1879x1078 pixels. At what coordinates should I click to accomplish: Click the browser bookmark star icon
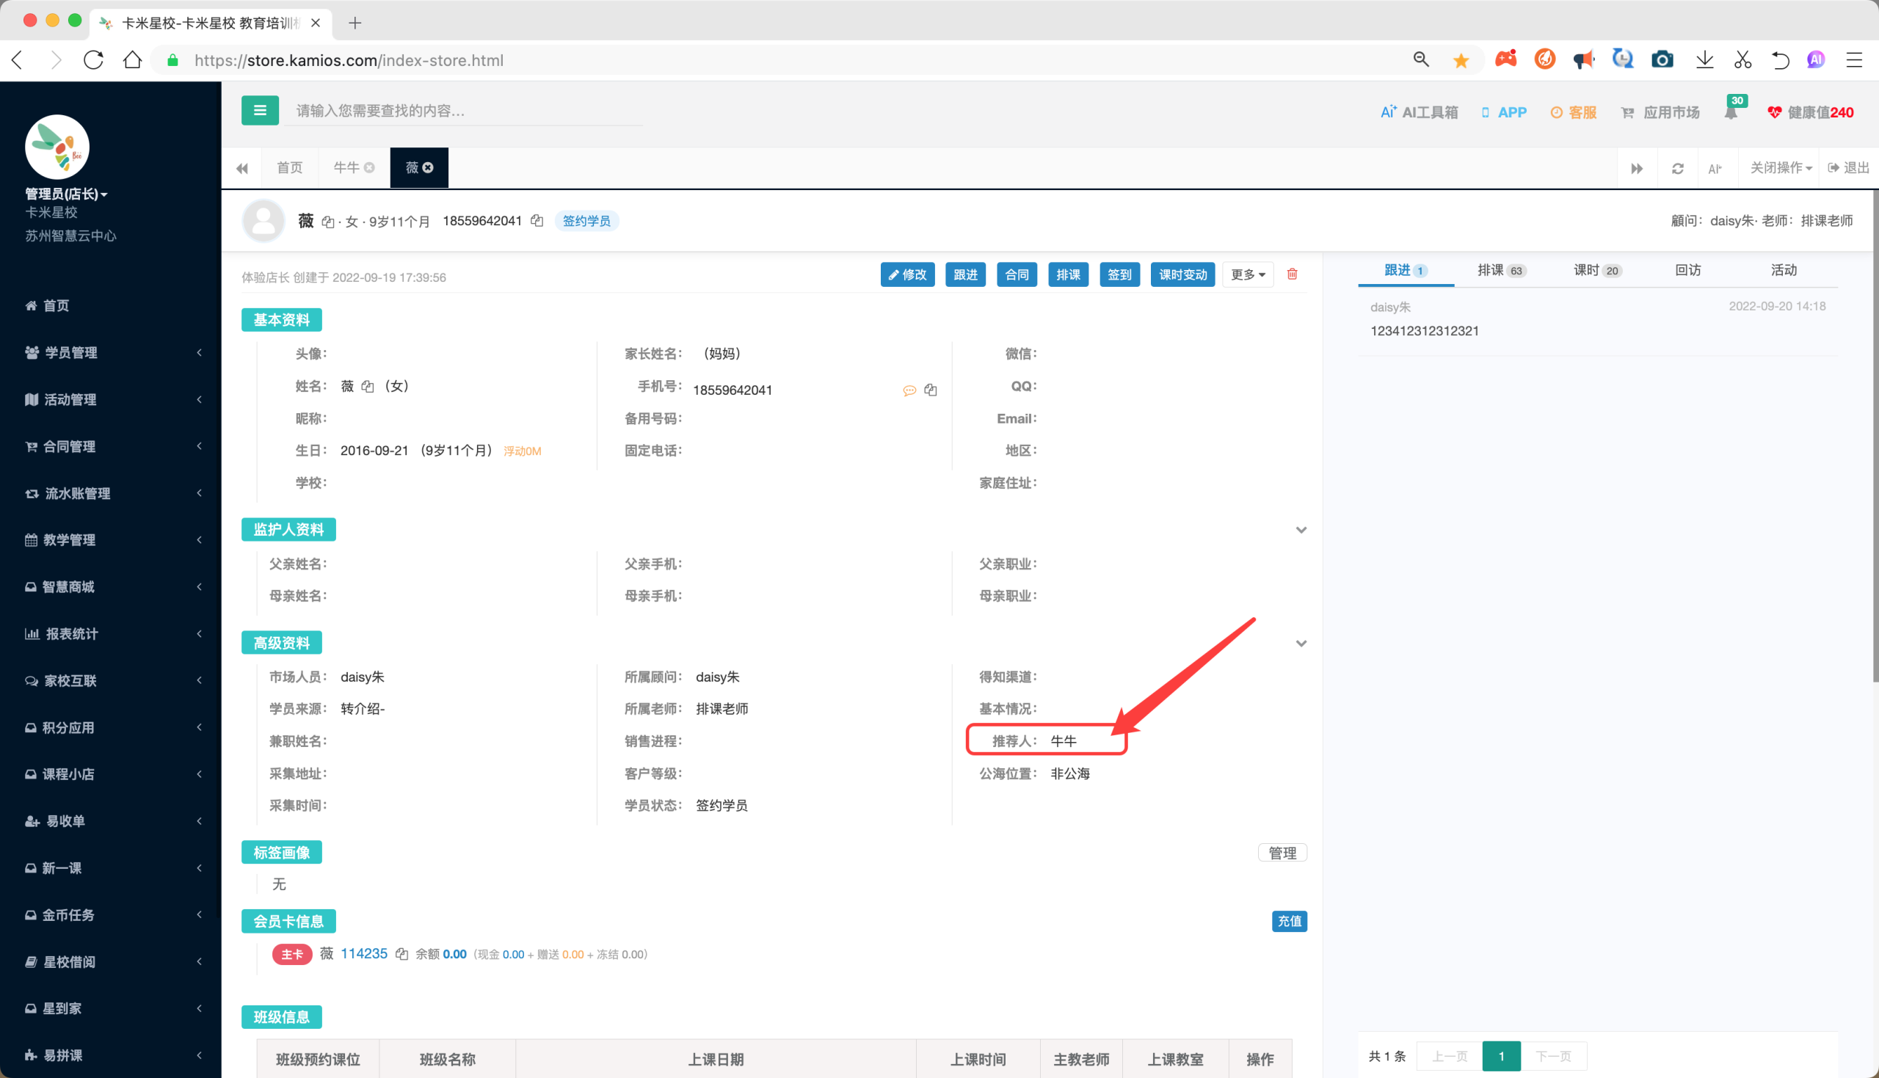coord(1461,61)
